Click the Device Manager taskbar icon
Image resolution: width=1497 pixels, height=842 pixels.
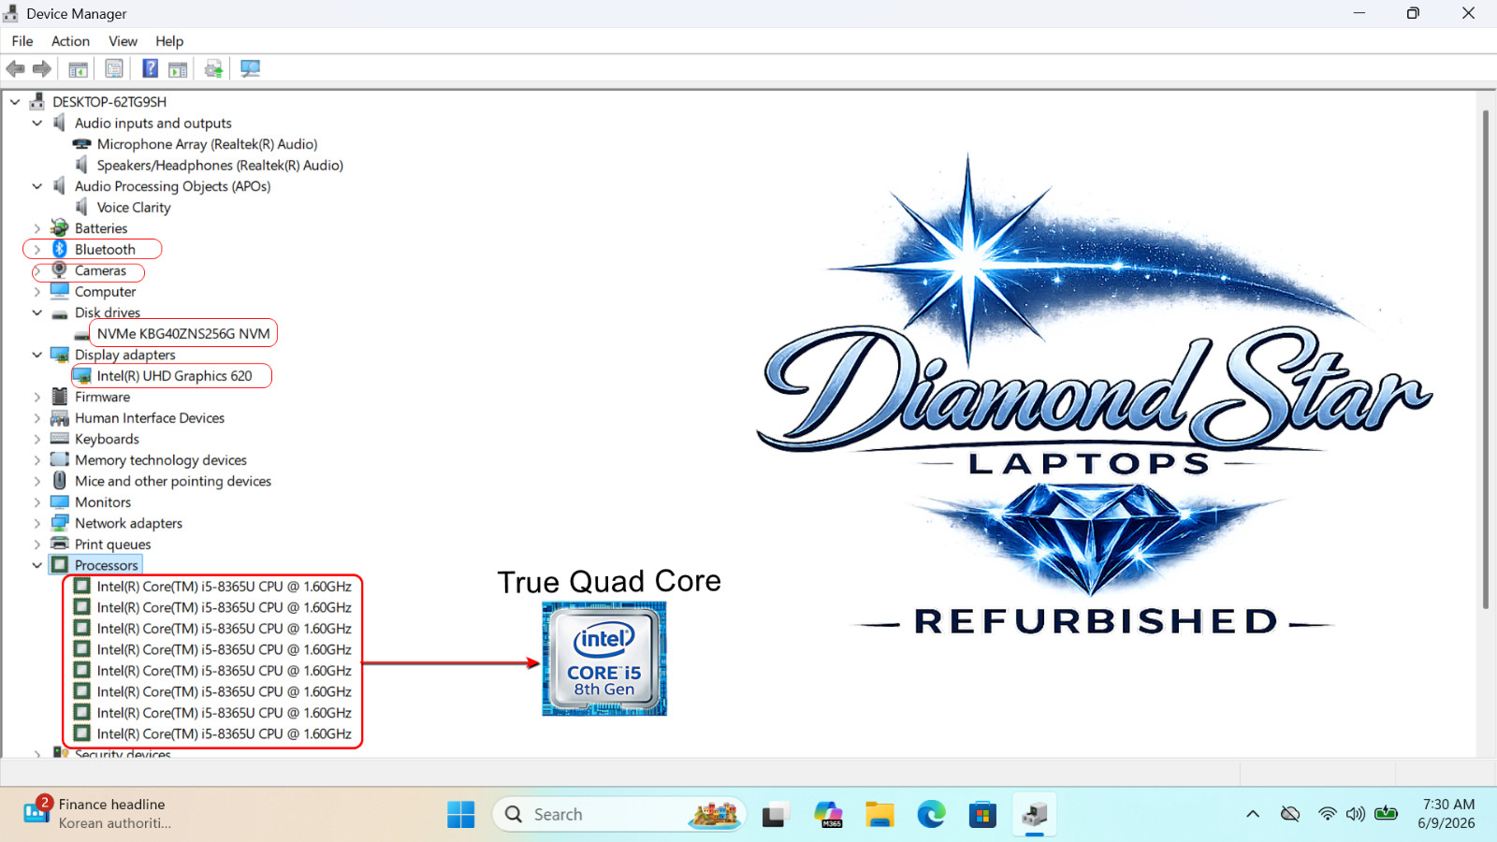(1034, 815)
